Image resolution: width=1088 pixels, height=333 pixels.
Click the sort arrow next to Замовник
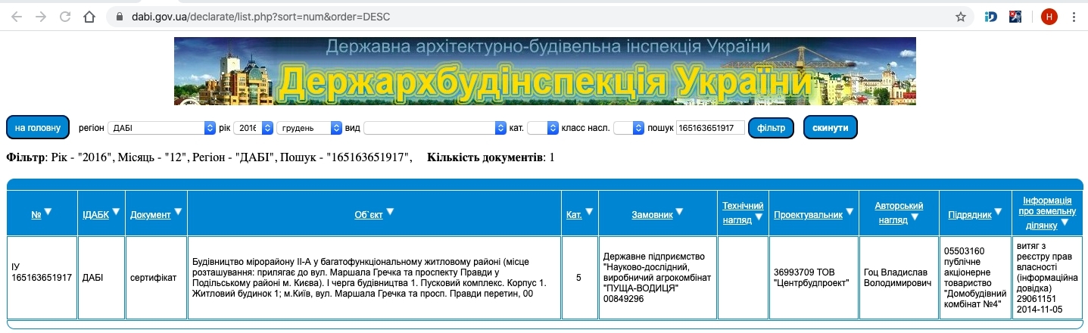coord(680,213)
